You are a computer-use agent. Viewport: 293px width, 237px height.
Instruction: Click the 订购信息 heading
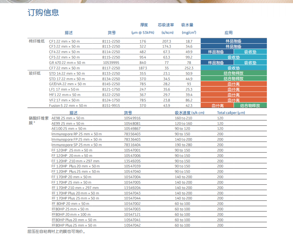[43, 13]
